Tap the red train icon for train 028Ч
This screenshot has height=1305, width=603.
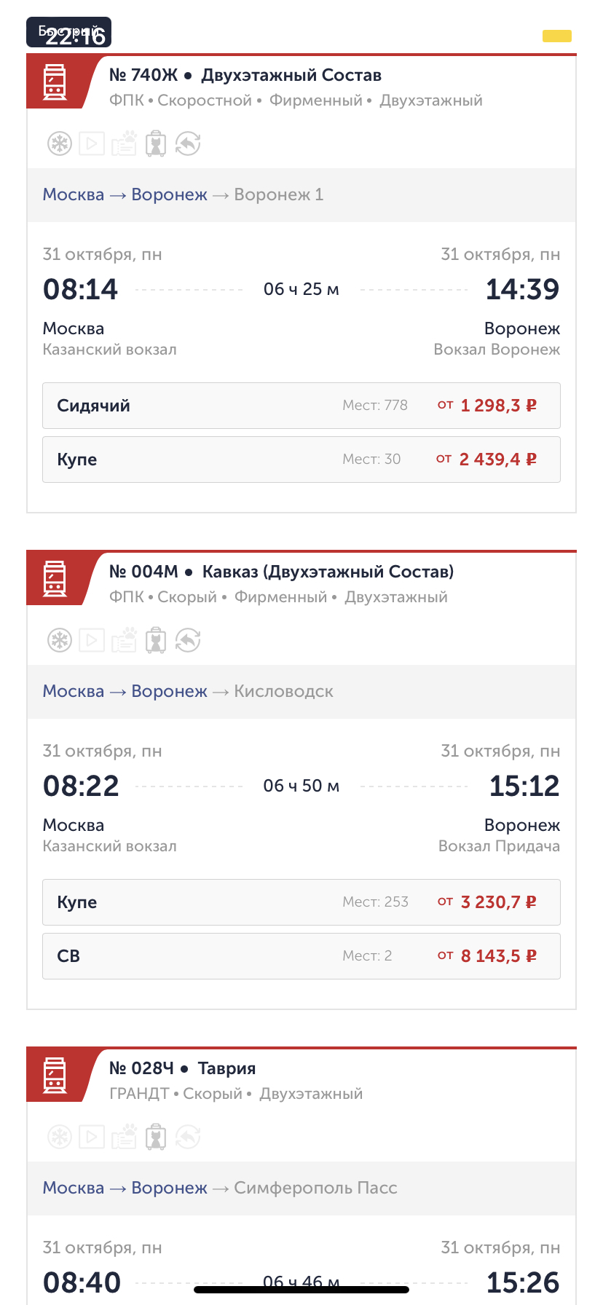pyautogui.click(x=55, y=1075)
